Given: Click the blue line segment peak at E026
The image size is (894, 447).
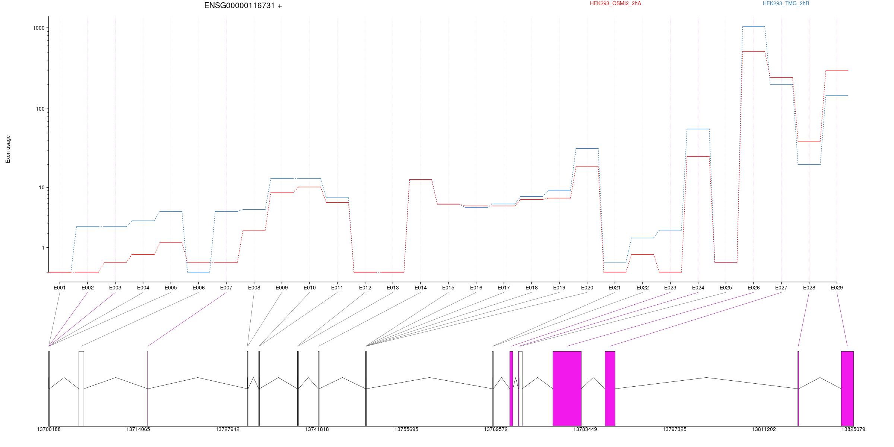Looking at the screenshot, I should click(x=754, y=26).
